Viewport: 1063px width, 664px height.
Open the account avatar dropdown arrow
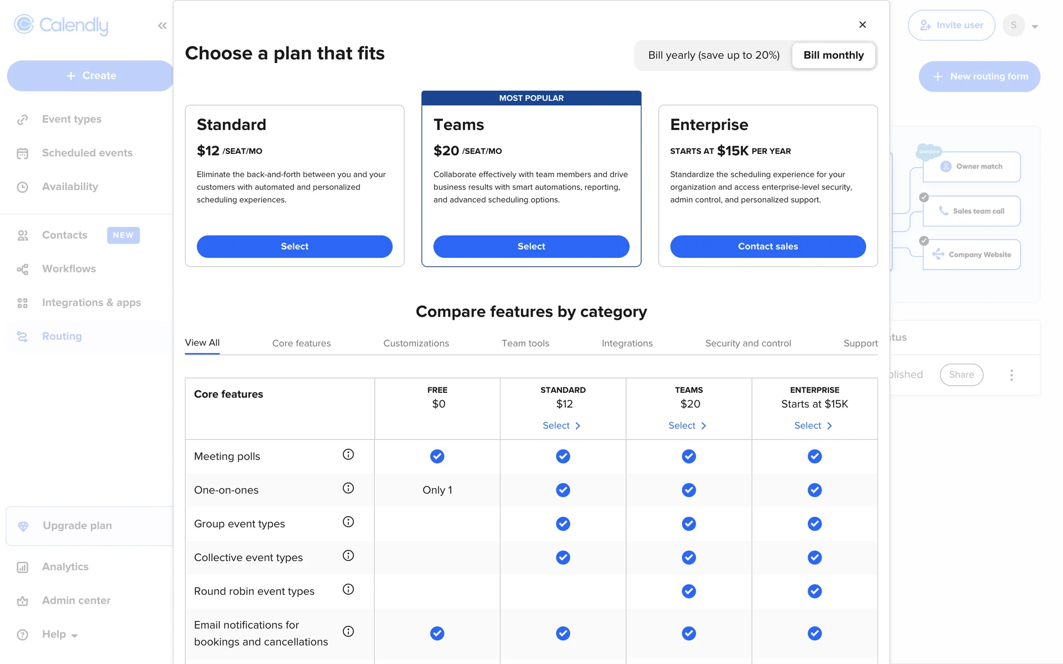click(x=1035, y=26)
